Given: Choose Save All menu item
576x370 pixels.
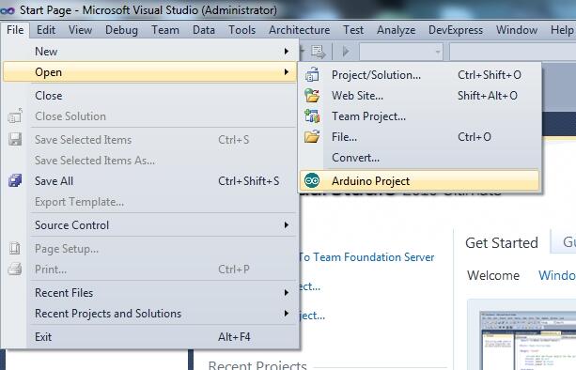Looking at the screenshot, I should [149, 180].
